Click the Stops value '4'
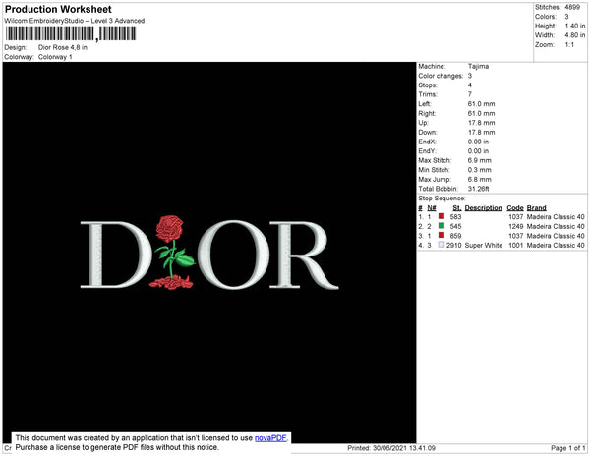590x456 pixels. [x=470, y=85]
